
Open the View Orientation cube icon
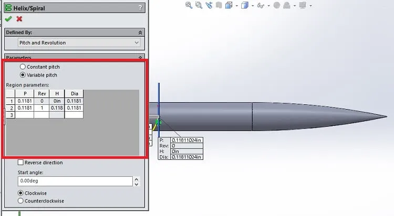pos(229,5)
